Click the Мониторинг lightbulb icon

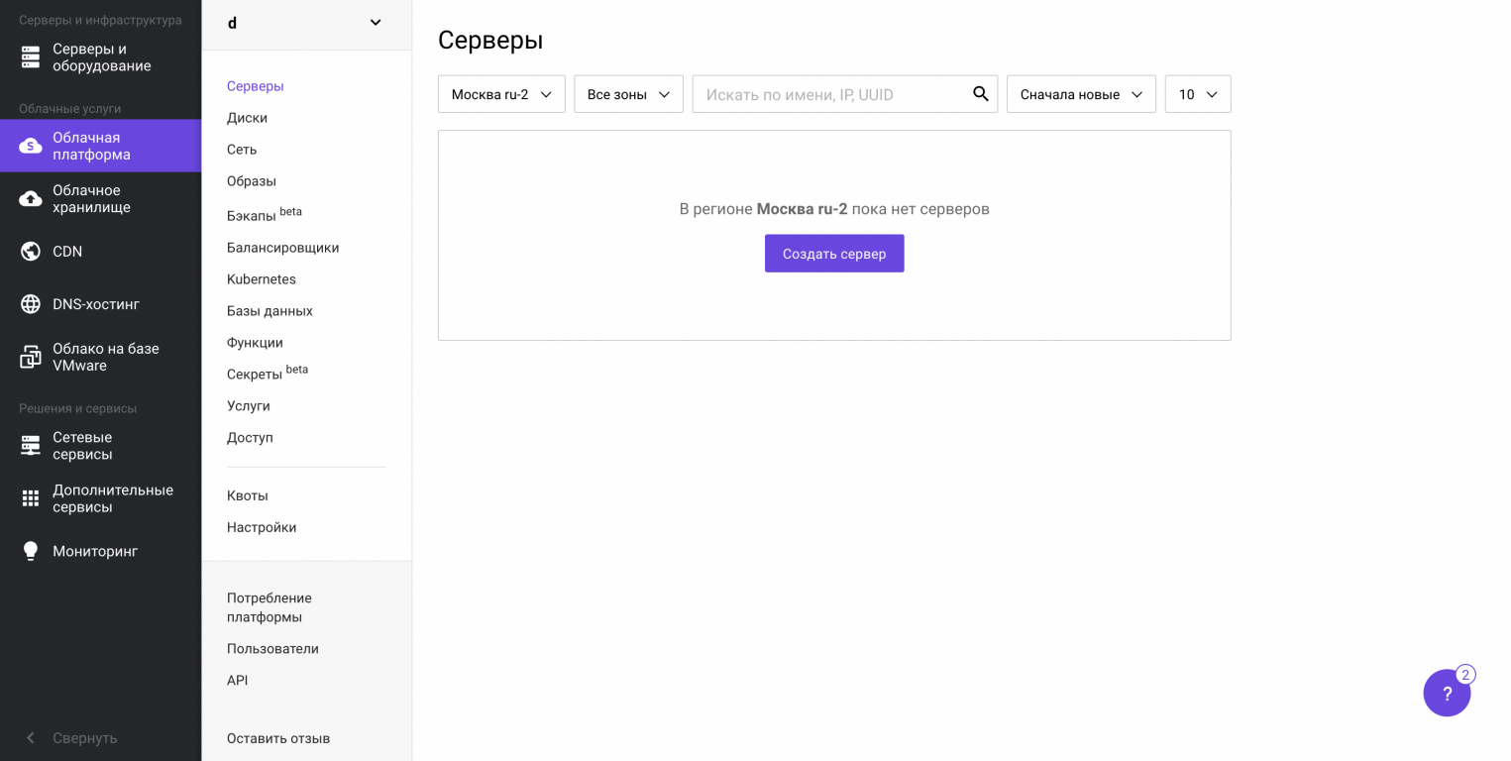tap(31, 551)
